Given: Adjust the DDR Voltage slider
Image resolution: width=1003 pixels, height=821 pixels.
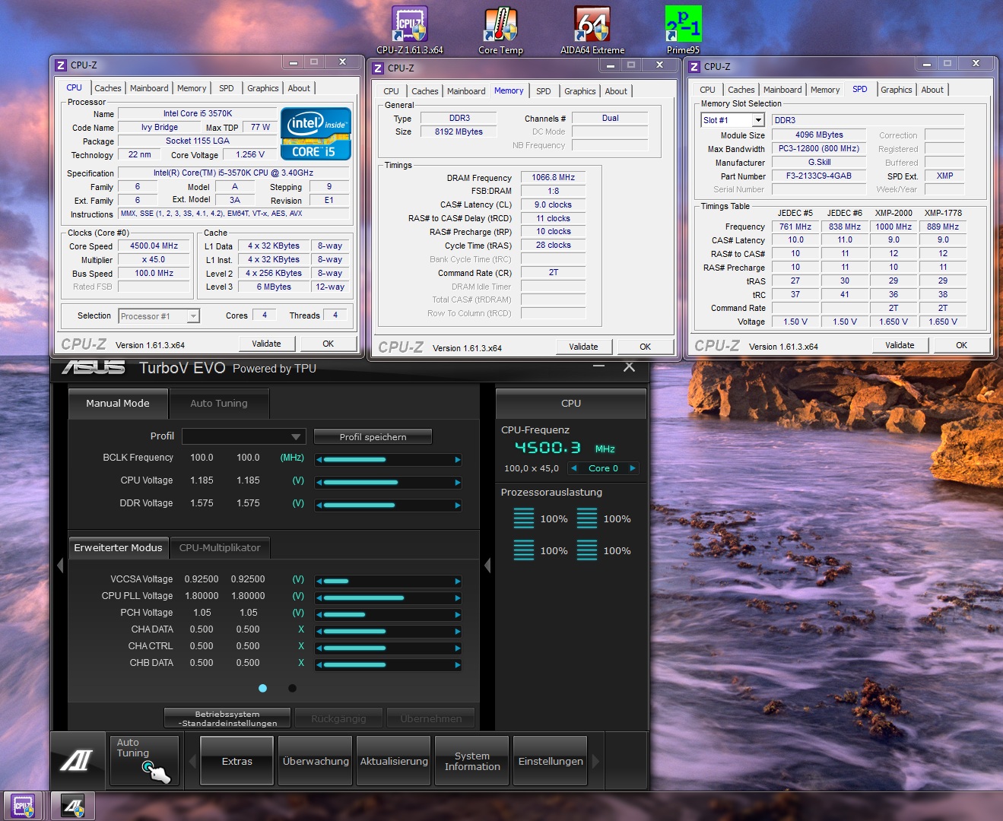Looking at the screenshot, I should pos(389,506).
